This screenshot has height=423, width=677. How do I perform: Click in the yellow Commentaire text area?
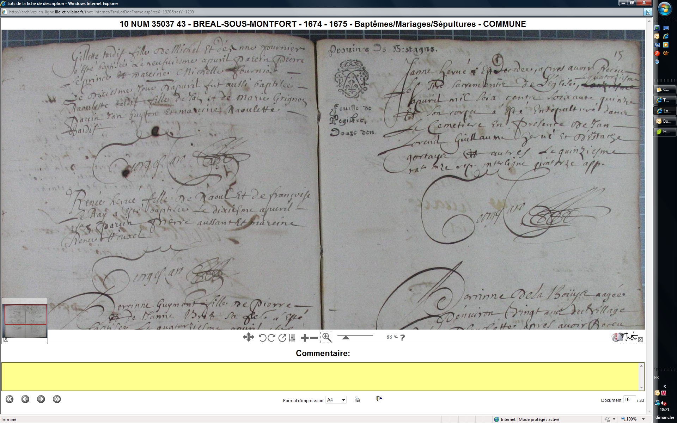tap(320, 376)
